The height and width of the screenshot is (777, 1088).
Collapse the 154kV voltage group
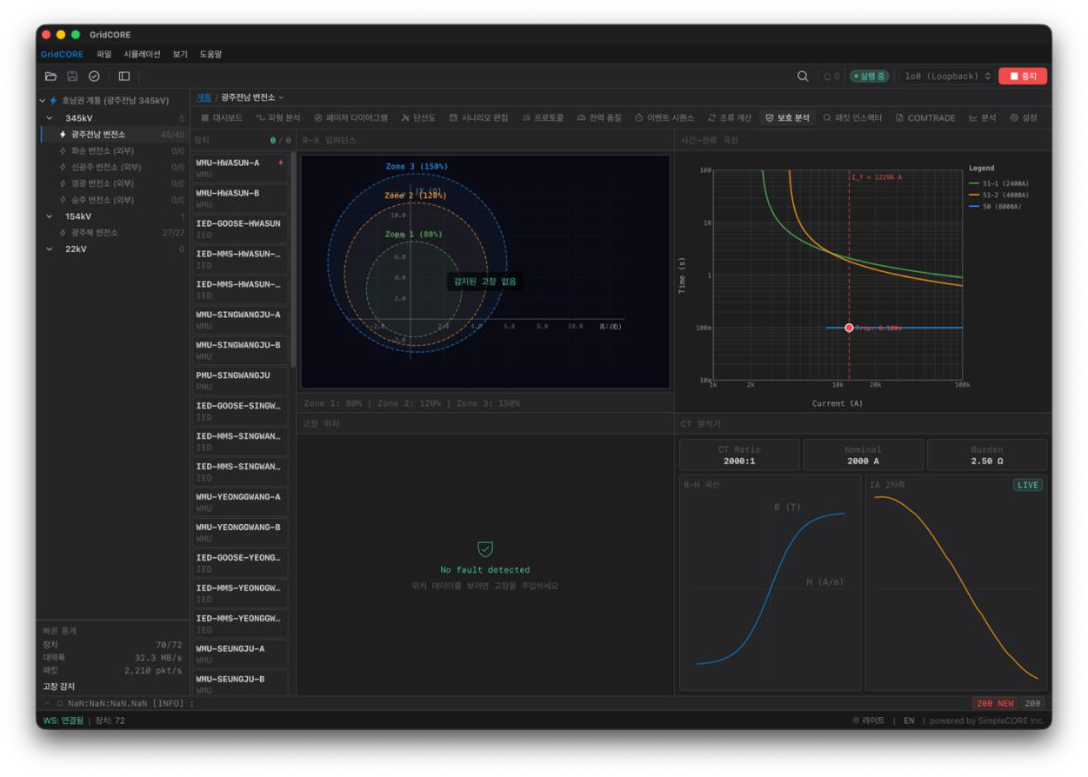[49, 216]
